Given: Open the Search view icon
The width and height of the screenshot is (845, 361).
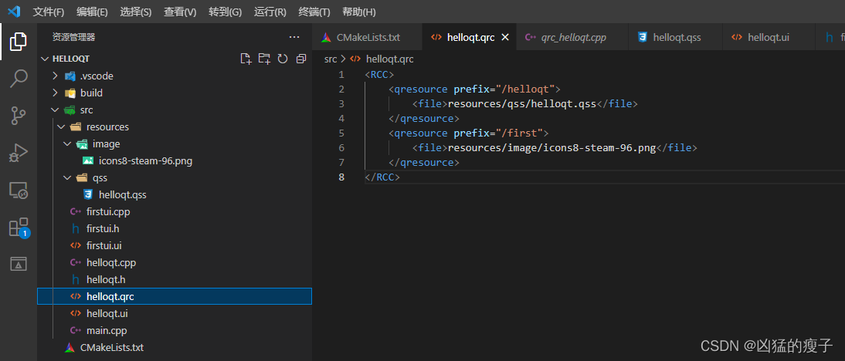Looking at the screenshot, I should [19, 79].
